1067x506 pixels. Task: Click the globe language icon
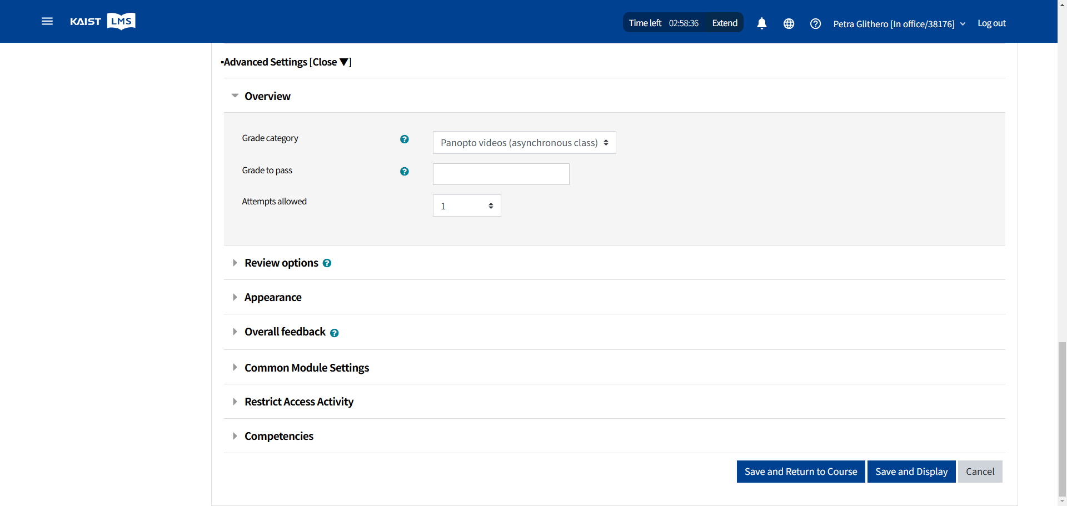(789, 23)
